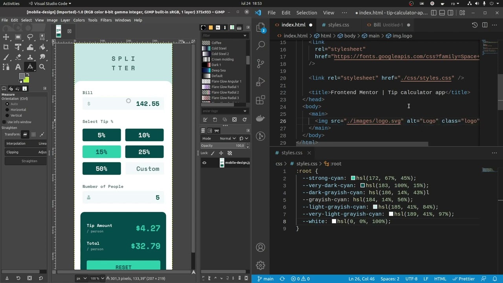Open the editor timeline history icon
Screen dimensions: 503x283
[475, 25]
